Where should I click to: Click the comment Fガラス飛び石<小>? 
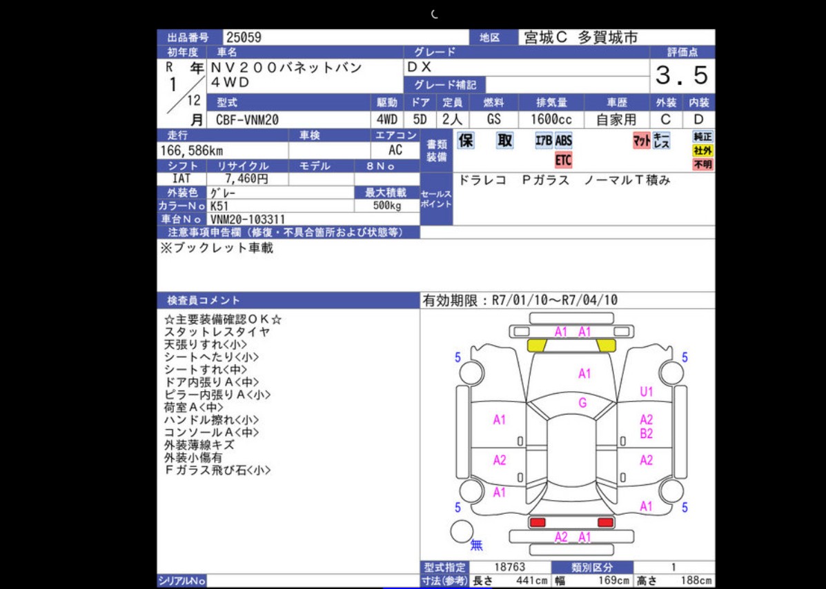pyautogui.click(x=217, y=470)
